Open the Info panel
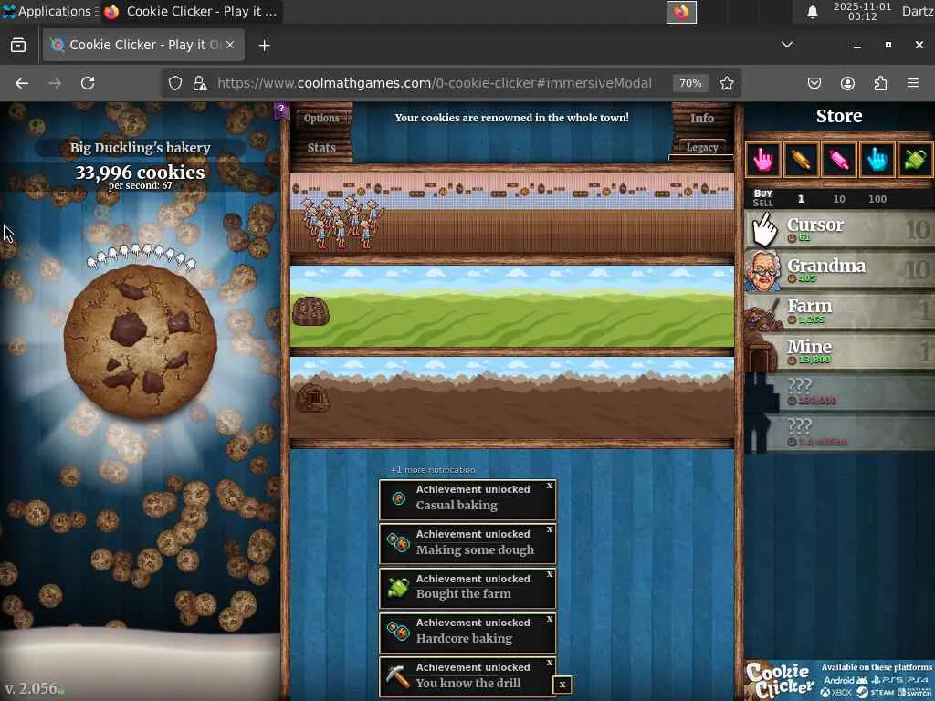935x701 pixels. pos(702,118)
